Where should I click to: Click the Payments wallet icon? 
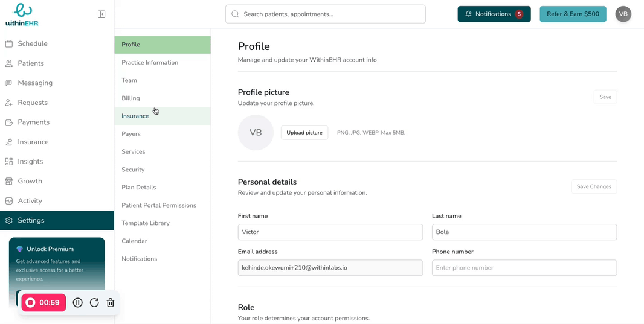[9, 122]
